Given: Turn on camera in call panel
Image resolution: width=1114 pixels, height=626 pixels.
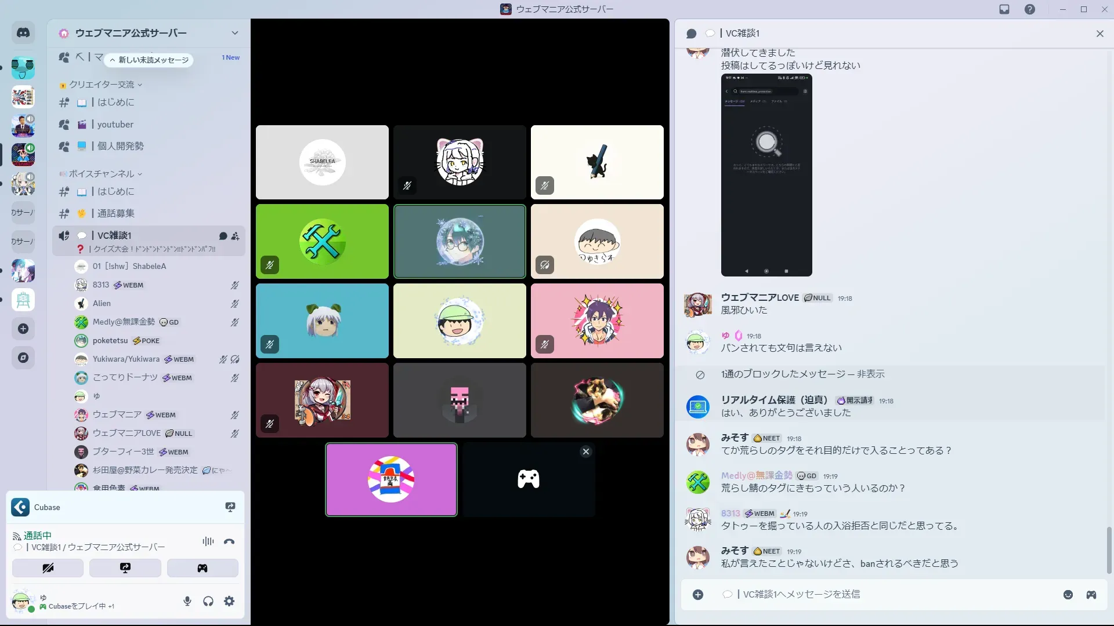Looking at the screenshot, I should (x=48, y=568).
